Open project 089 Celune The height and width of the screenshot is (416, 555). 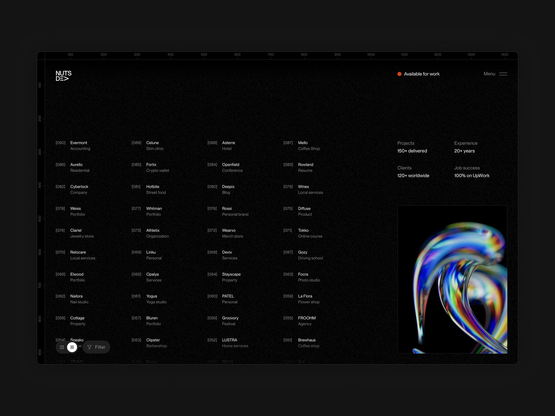click(148, 146)
